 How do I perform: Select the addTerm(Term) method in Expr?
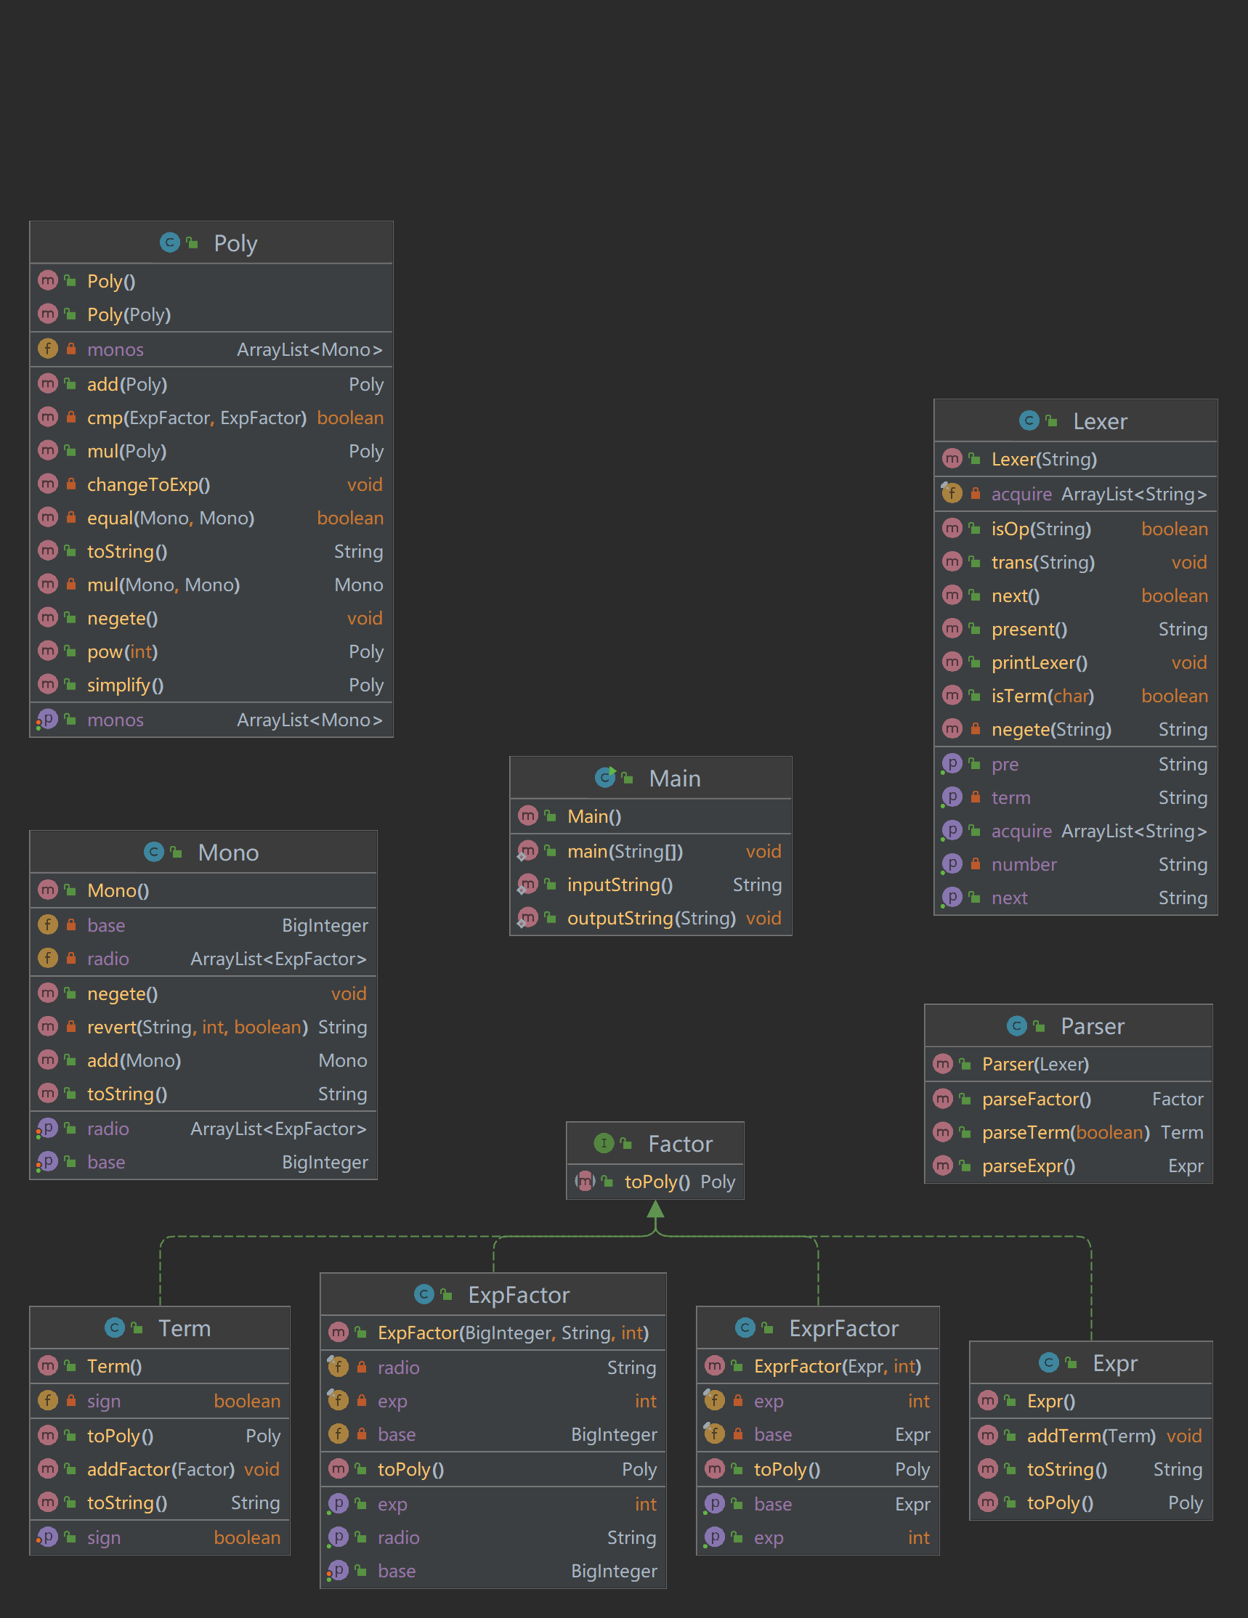point(1090,1436)
